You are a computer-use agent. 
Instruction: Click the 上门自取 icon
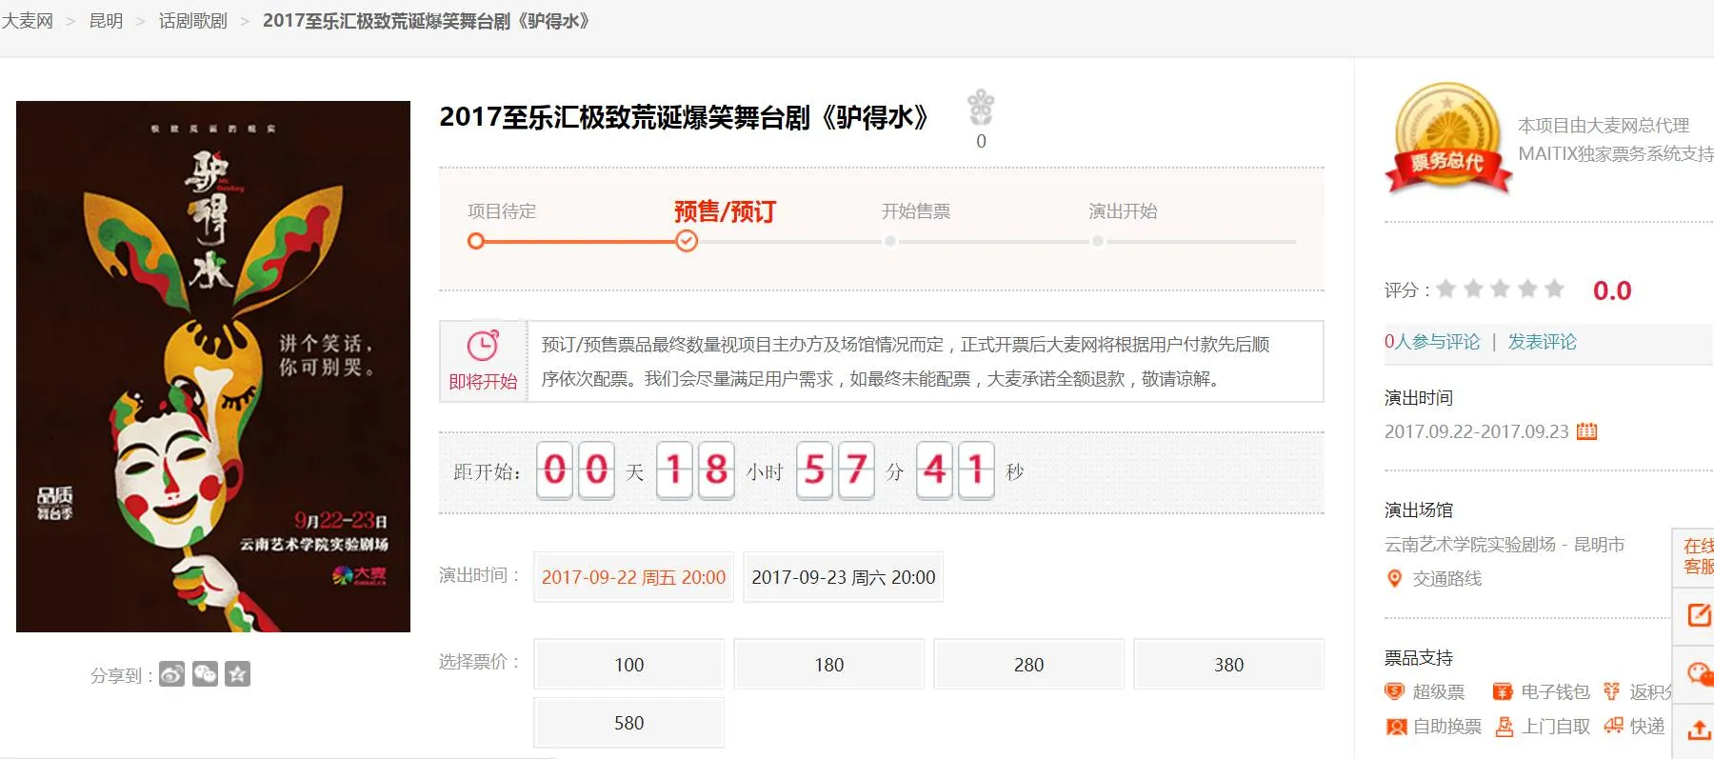click(x=1505, y=727)
